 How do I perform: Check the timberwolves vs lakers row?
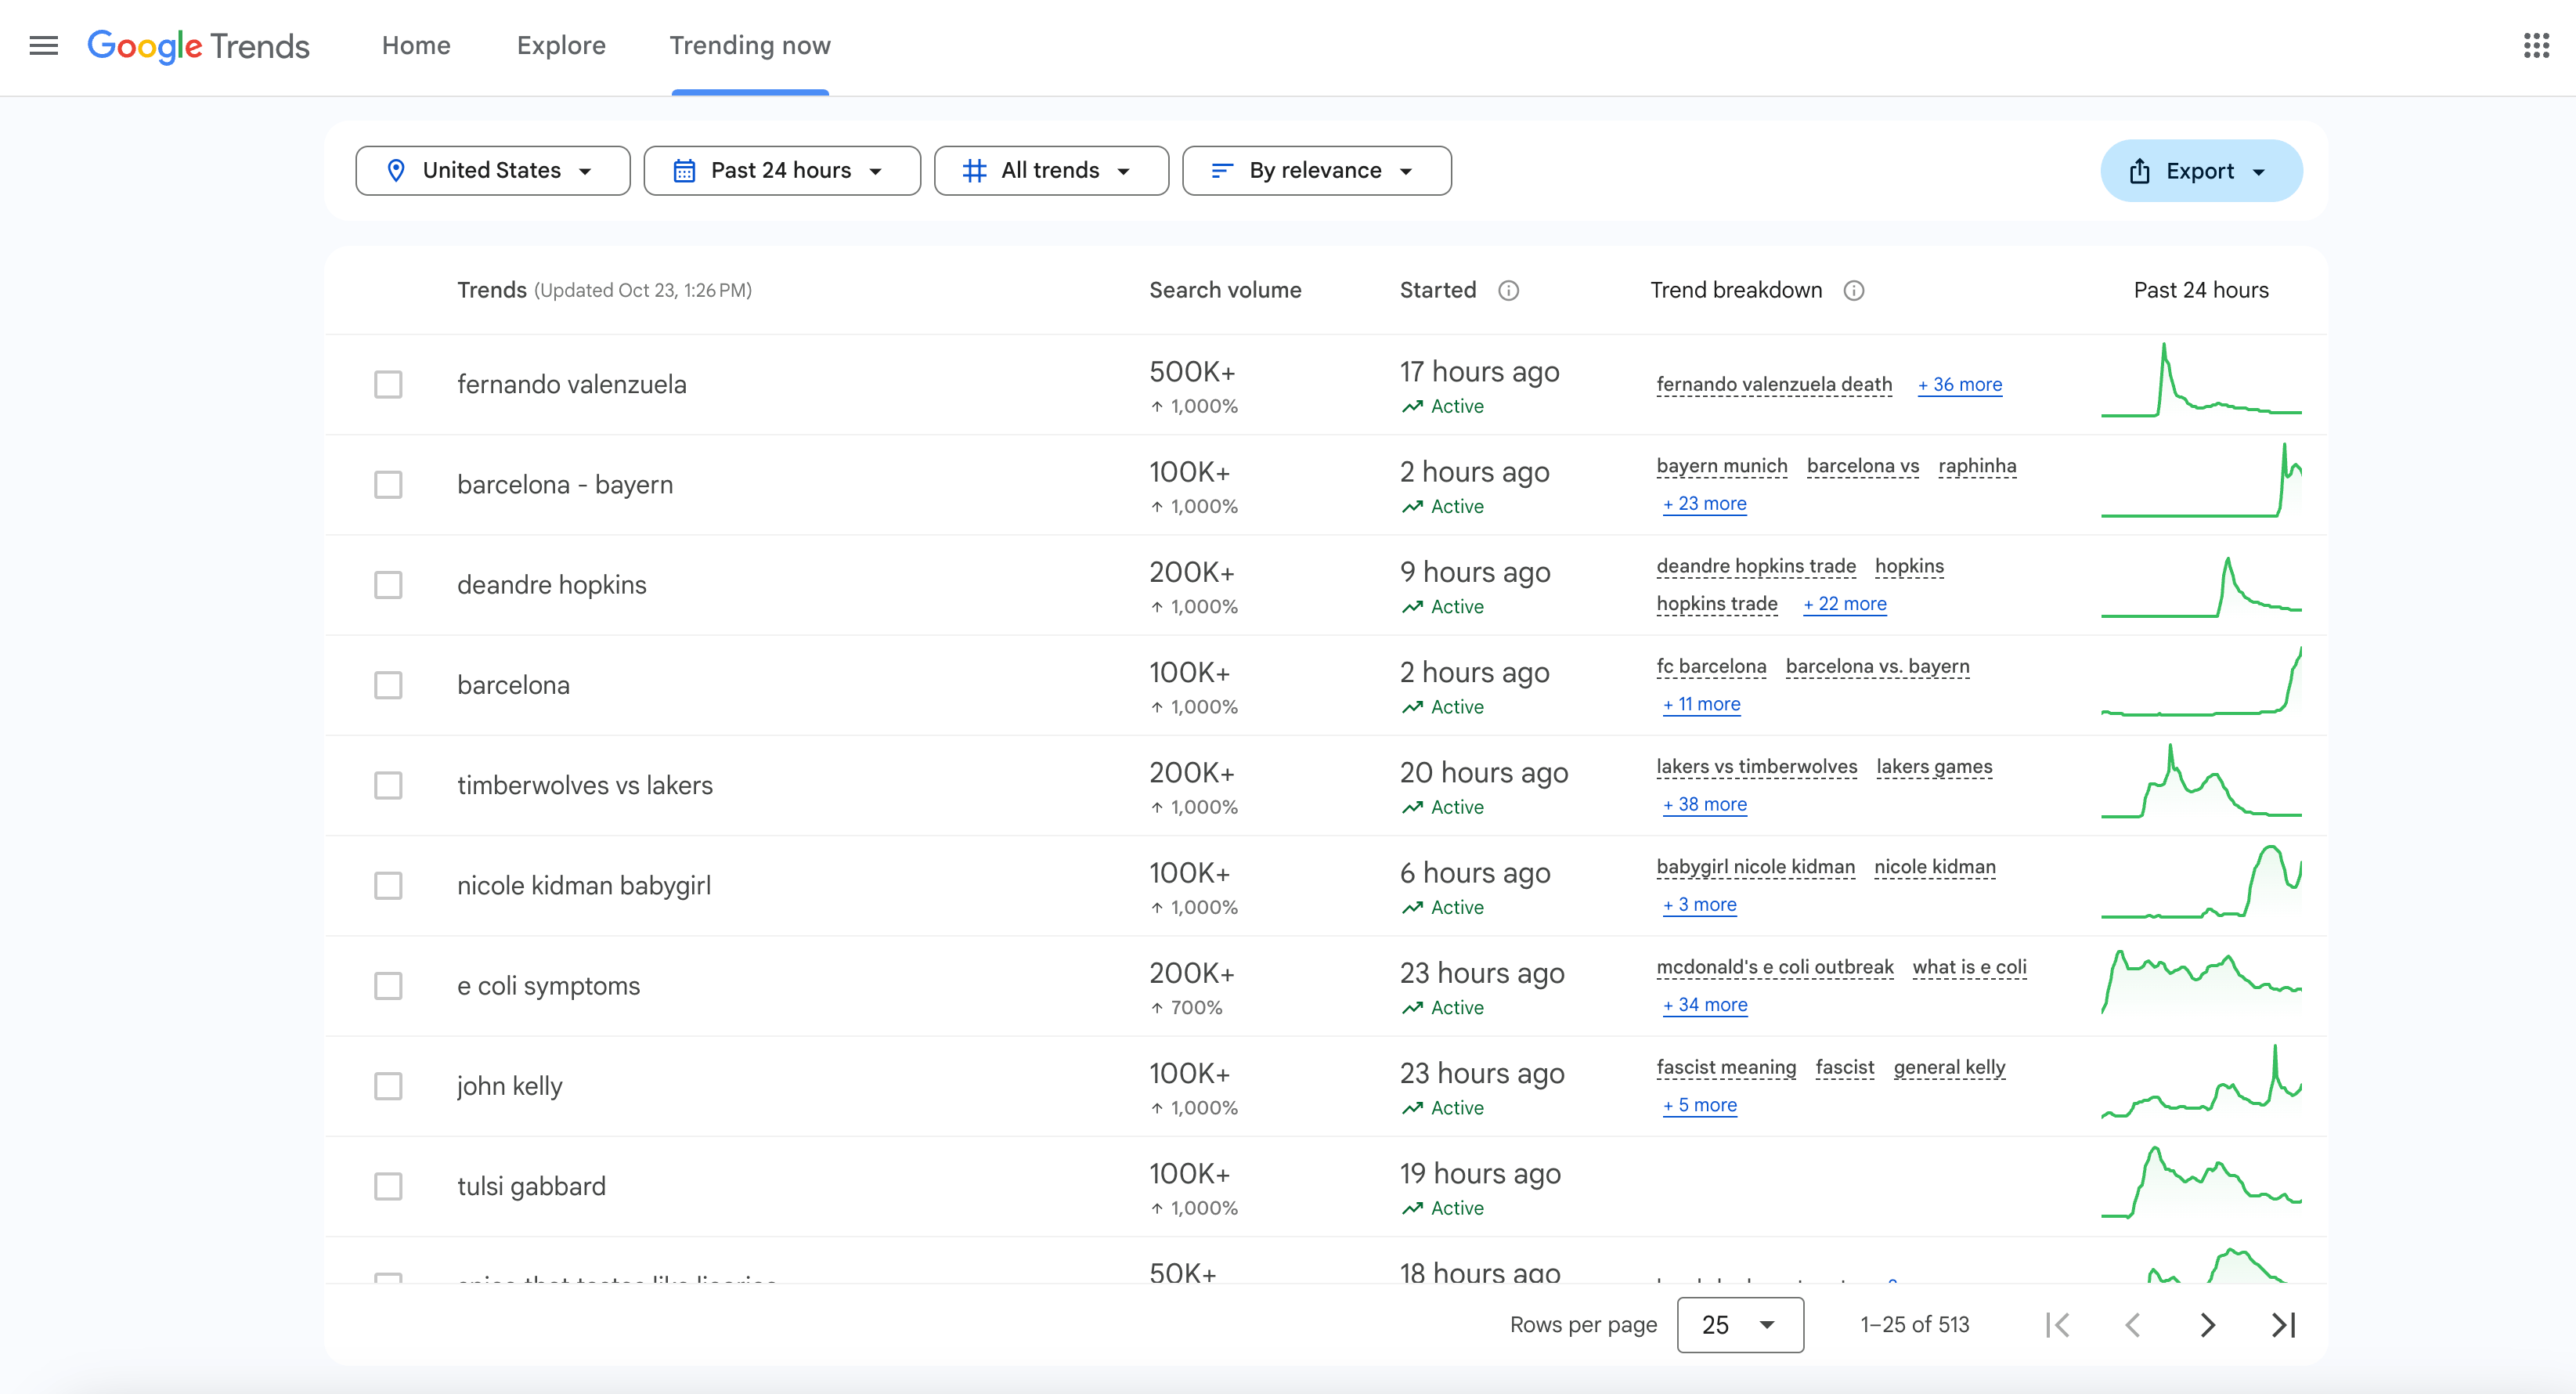pyautogui.click(x=388, y=785)
